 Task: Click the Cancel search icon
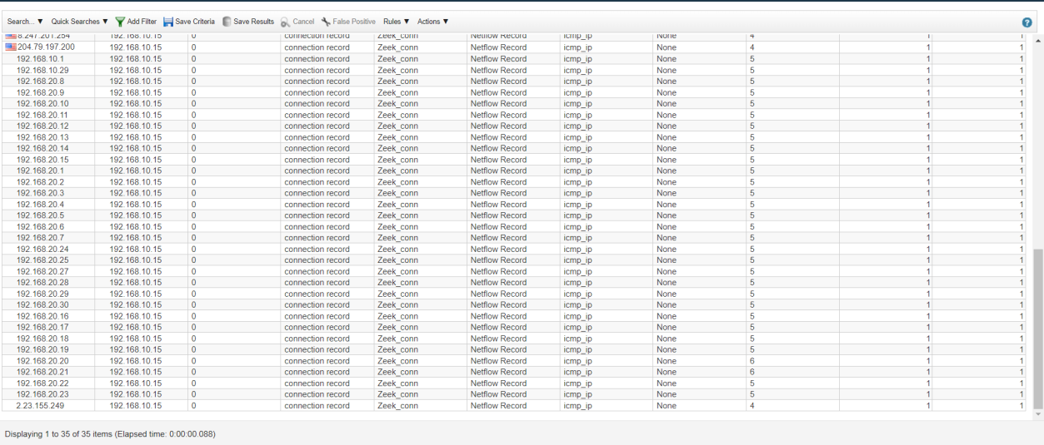click(x=285, y=22)
